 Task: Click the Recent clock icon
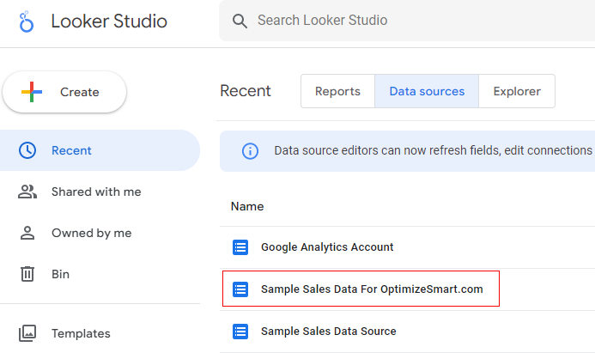(x=27, y=150)
